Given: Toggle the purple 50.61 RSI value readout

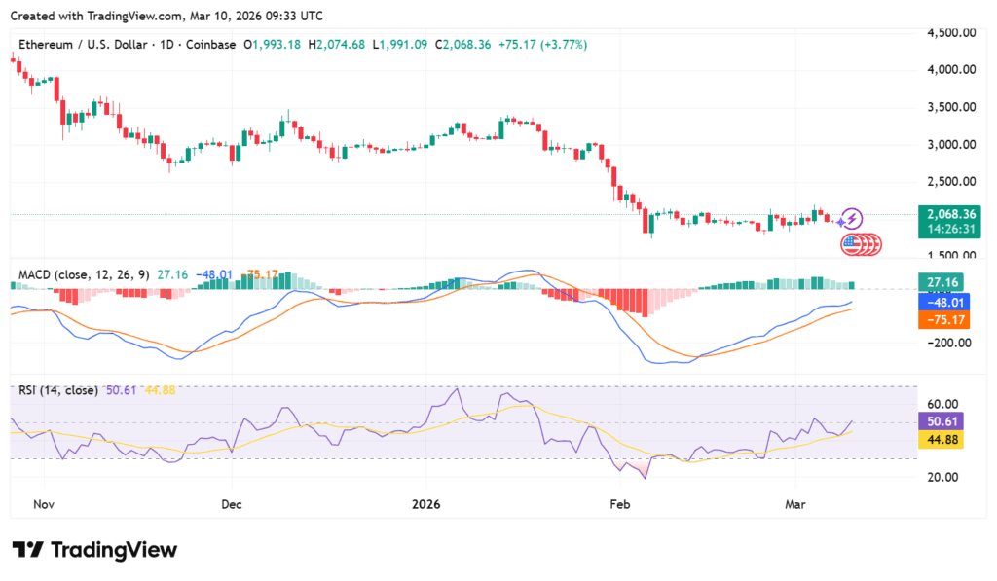Looking at the screenshot, I should 120,389.
